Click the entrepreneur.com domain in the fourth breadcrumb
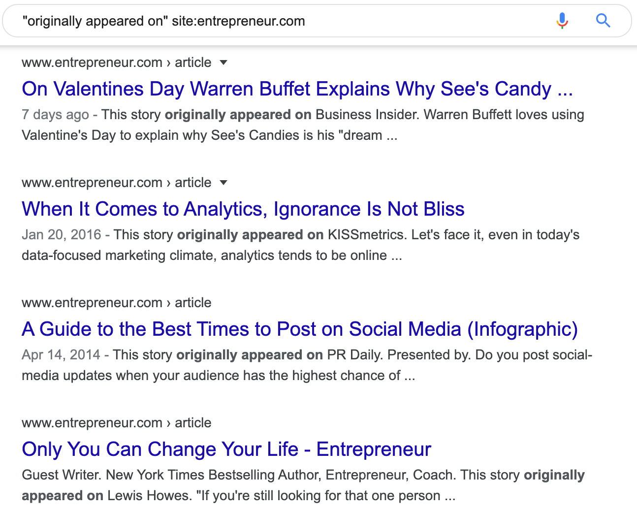 pyautogui.click(x=92, y=422)
